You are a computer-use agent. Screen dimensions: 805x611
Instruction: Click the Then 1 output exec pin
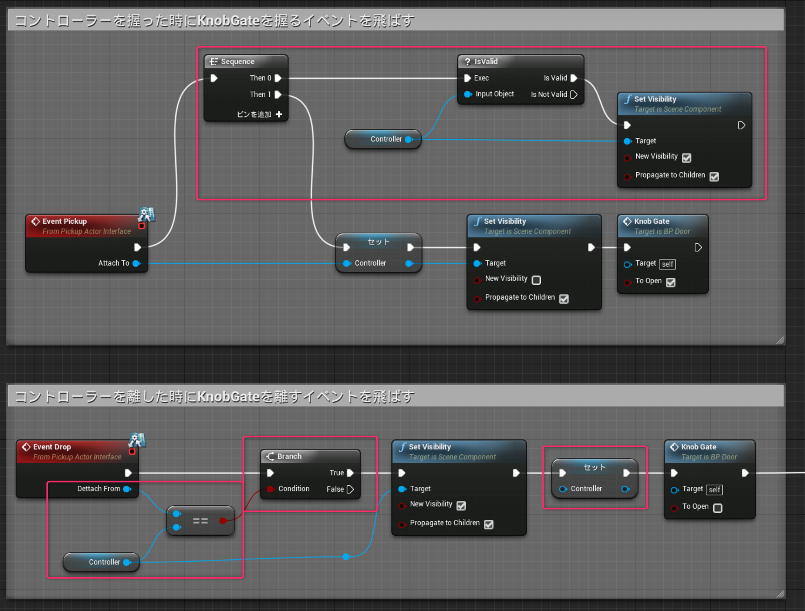pyautogui.click(x=278, y=94)
